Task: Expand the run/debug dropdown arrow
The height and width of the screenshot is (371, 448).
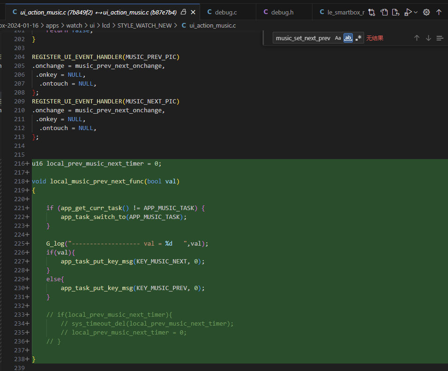Action: 416,12
